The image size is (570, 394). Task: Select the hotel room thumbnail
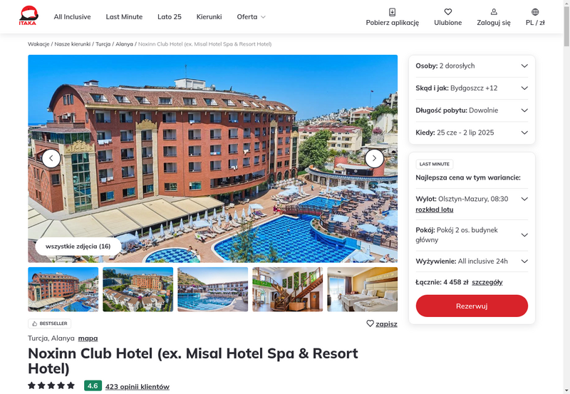[363, 289]
